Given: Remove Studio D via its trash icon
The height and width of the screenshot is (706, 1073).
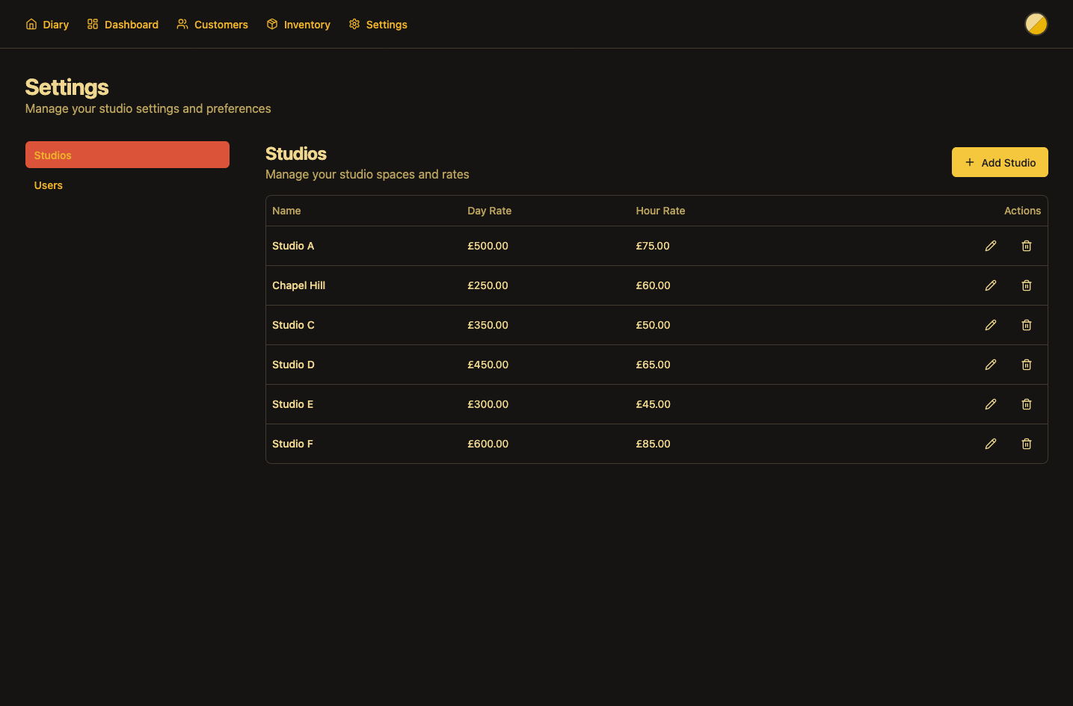Looking at the screenshot, I should pos(1026,365).
